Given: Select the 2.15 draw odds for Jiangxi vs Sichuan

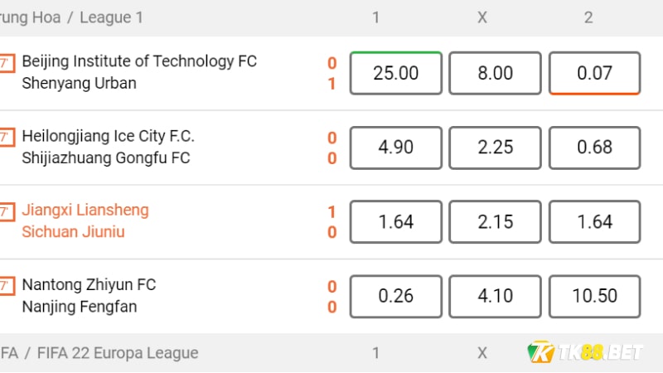Looking at the screenshot, I should [495, 222].
